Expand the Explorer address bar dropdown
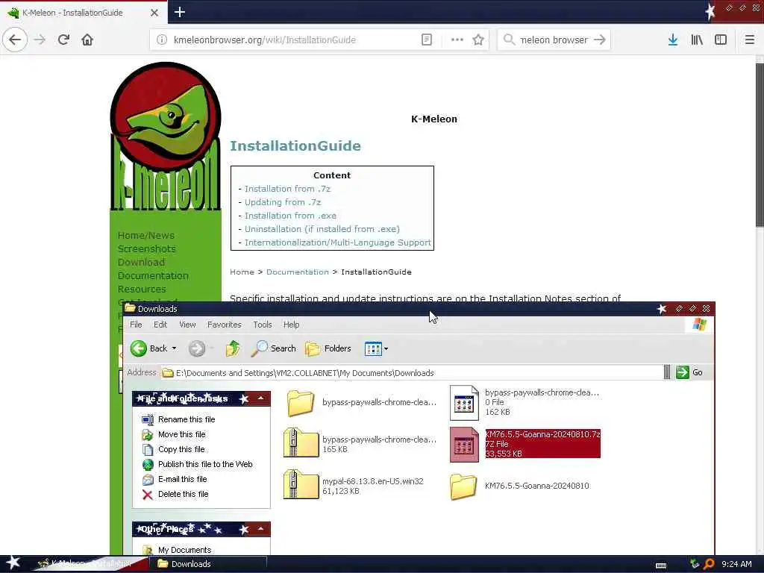The width and height of the screenshot is (764, 573). (667, 372)
